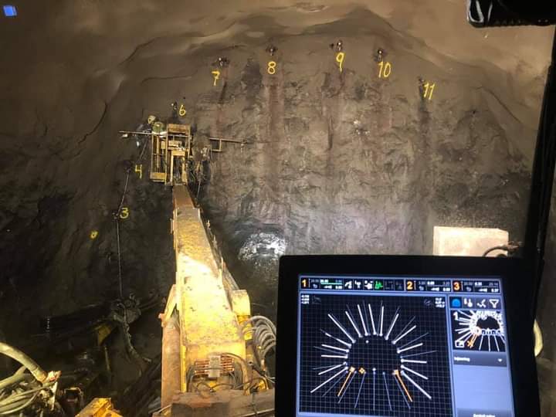
Task: Click the funnel filter icon
Action: (x=494, y=303)
